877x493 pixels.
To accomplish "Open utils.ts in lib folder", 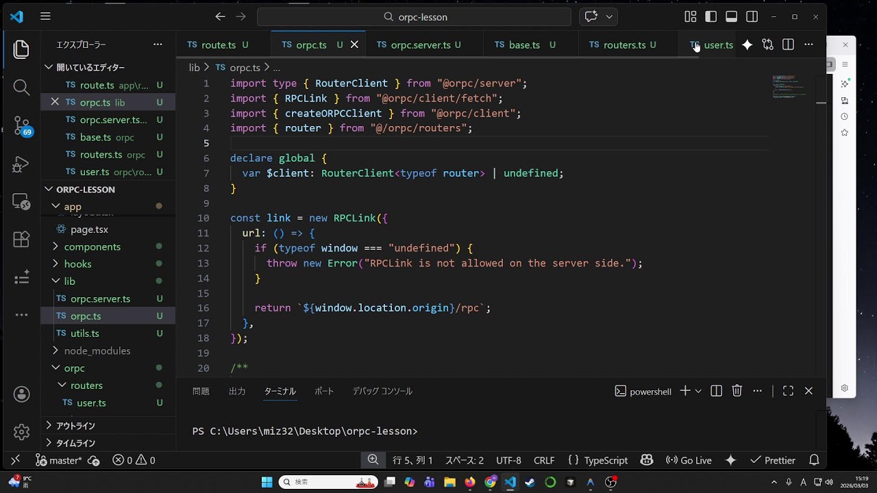I will tap(84, 333).
